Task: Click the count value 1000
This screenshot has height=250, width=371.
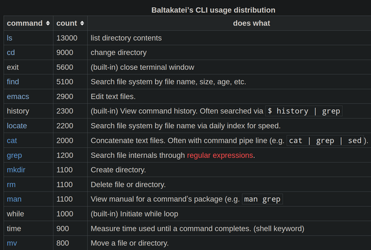Action: [65, 214]
